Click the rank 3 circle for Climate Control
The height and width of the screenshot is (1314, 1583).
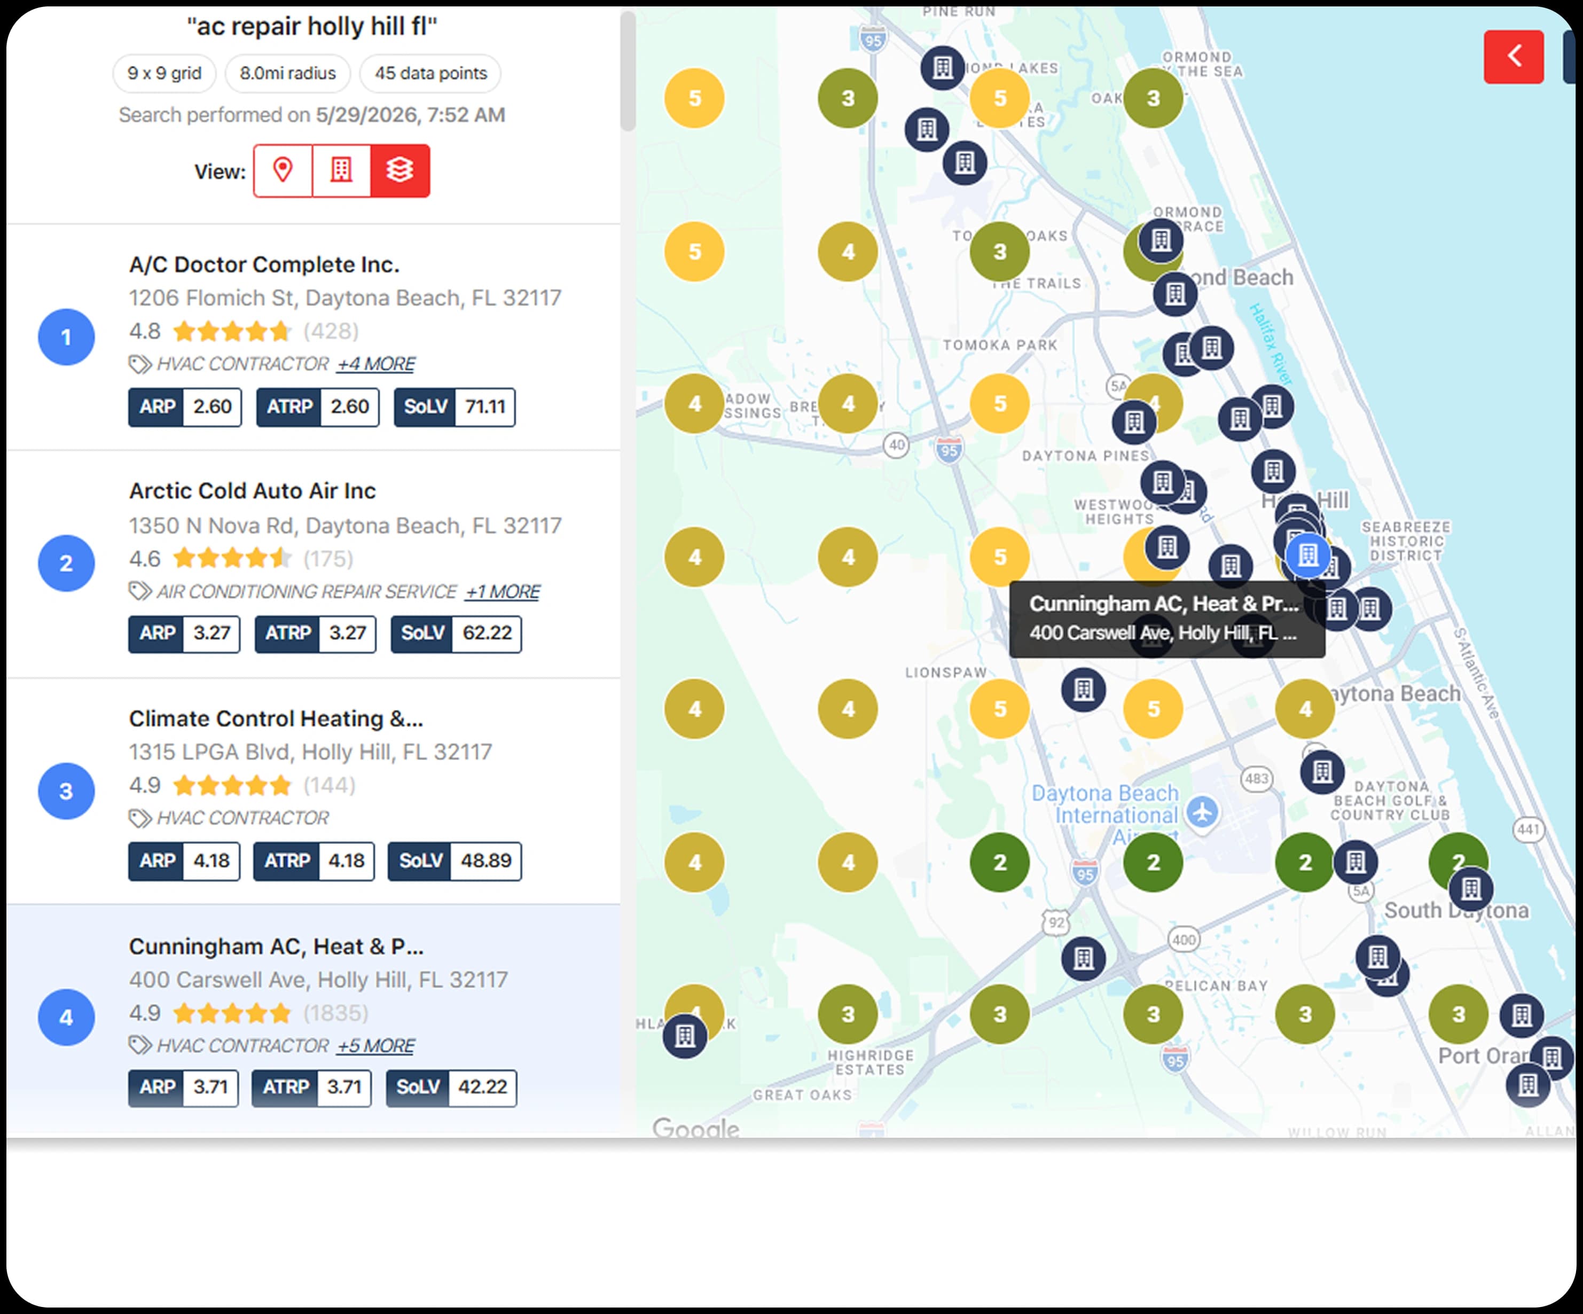tap(66, 791)
